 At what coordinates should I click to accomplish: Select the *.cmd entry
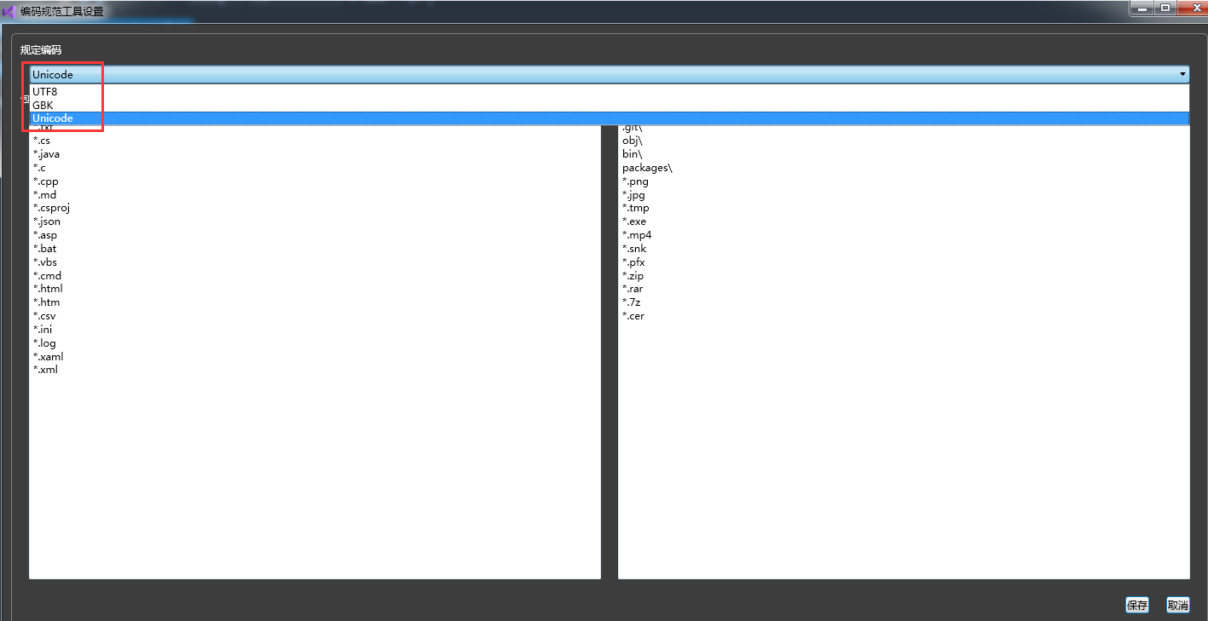(x=47, y=276)
